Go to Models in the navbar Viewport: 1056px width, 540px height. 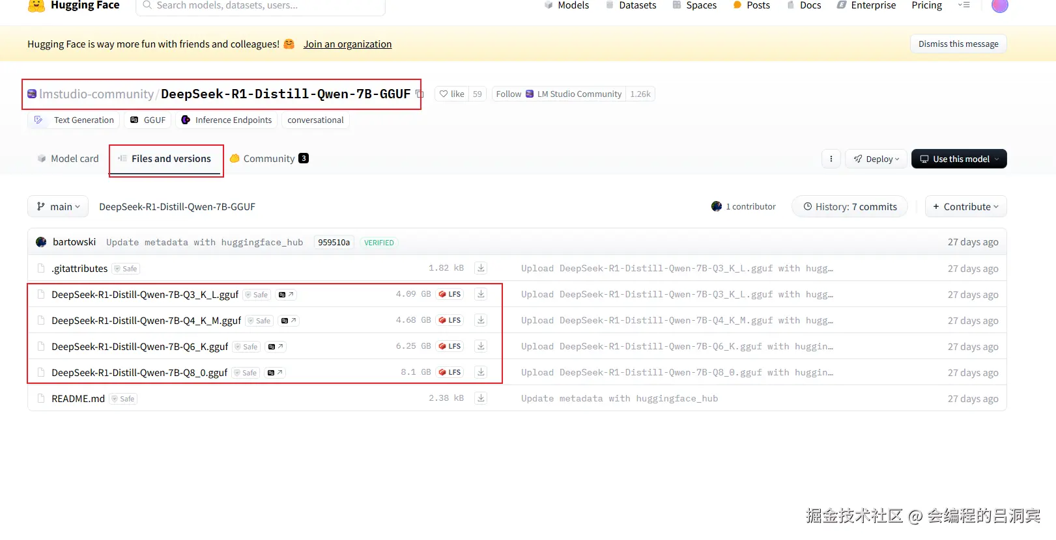(x=566, y=5)
